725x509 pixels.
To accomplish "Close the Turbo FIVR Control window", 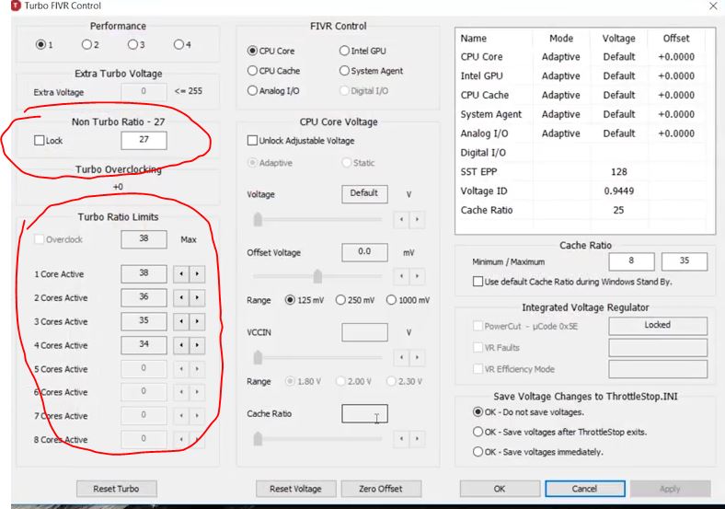I will [x=713, y=6].
